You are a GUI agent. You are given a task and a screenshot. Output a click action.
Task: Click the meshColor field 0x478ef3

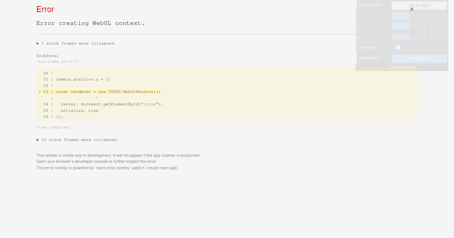pos(419,59)
